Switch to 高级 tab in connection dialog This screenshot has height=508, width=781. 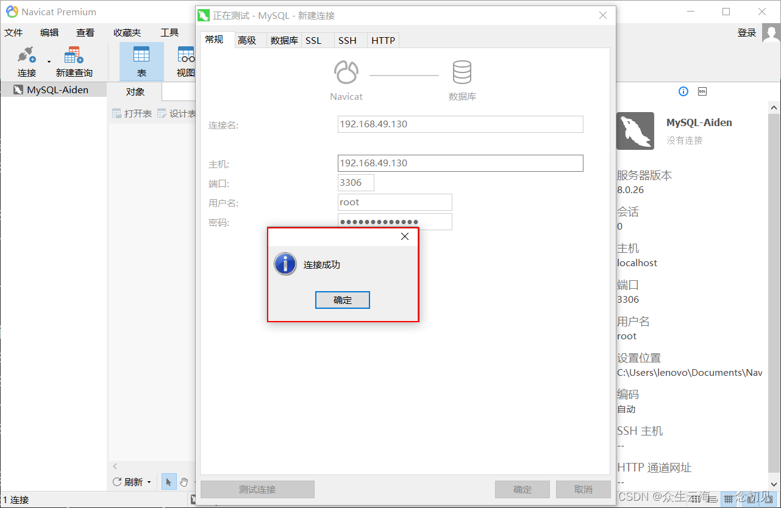(247, 41)
